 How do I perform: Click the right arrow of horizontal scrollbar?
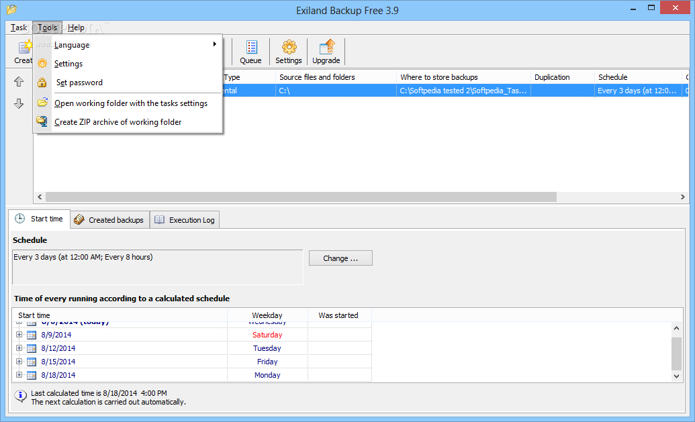(683, 197)
